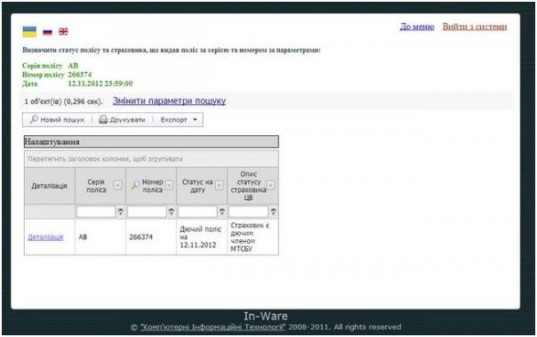Switch language via the Ukrainian flag icon
The width and height of the screenshot is (537, 337).
29,31
